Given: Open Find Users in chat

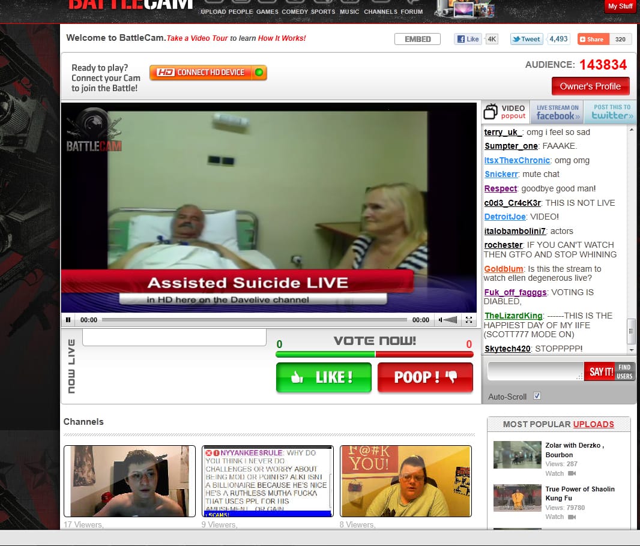Looking at the screenshot, I should coord(625,371).
